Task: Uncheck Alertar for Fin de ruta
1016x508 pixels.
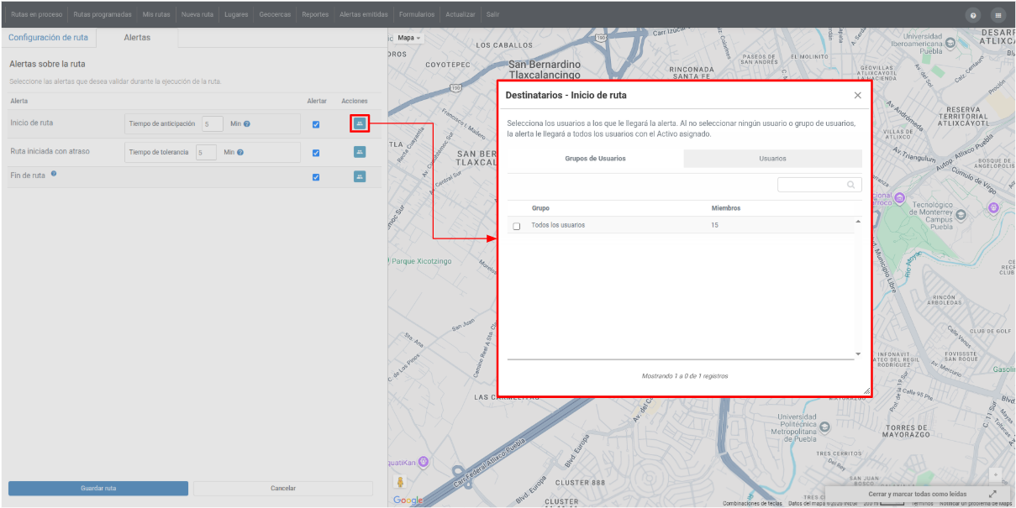Action: point(316,177)
